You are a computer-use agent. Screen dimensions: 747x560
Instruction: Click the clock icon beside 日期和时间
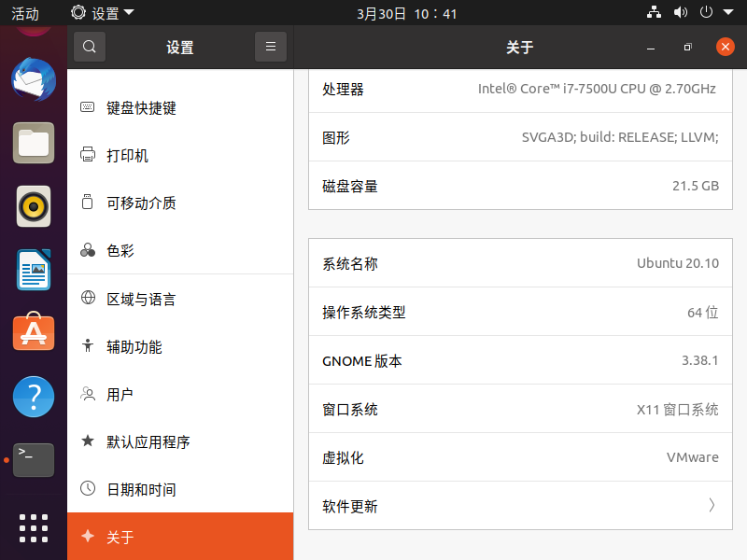(x=87, y=488)
